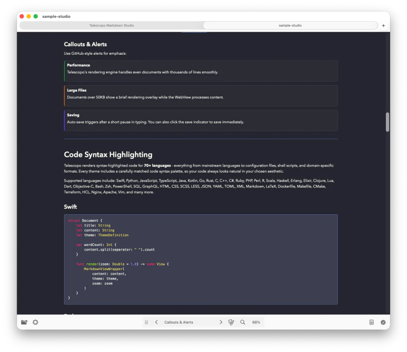The image size is (407, 352).
Task: Click the save indicator checkmark
Action: coord(383,322)
